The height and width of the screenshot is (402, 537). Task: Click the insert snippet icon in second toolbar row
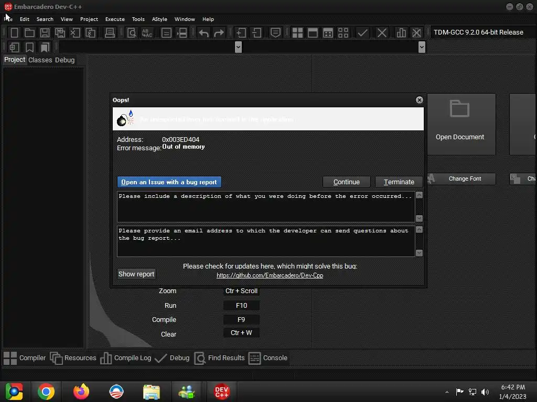[x=14, y=47]
